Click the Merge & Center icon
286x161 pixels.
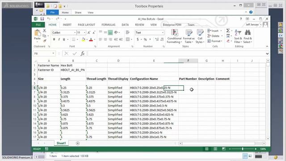pos(128,39)
